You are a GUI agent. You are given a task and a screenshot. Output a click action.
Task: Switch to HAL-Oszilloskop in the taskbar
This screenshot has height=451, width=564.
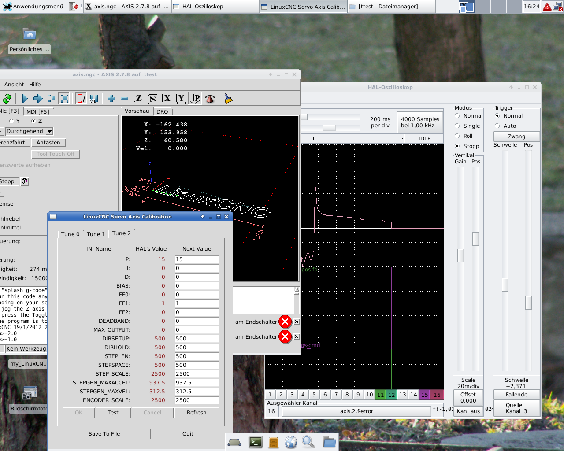215,7
